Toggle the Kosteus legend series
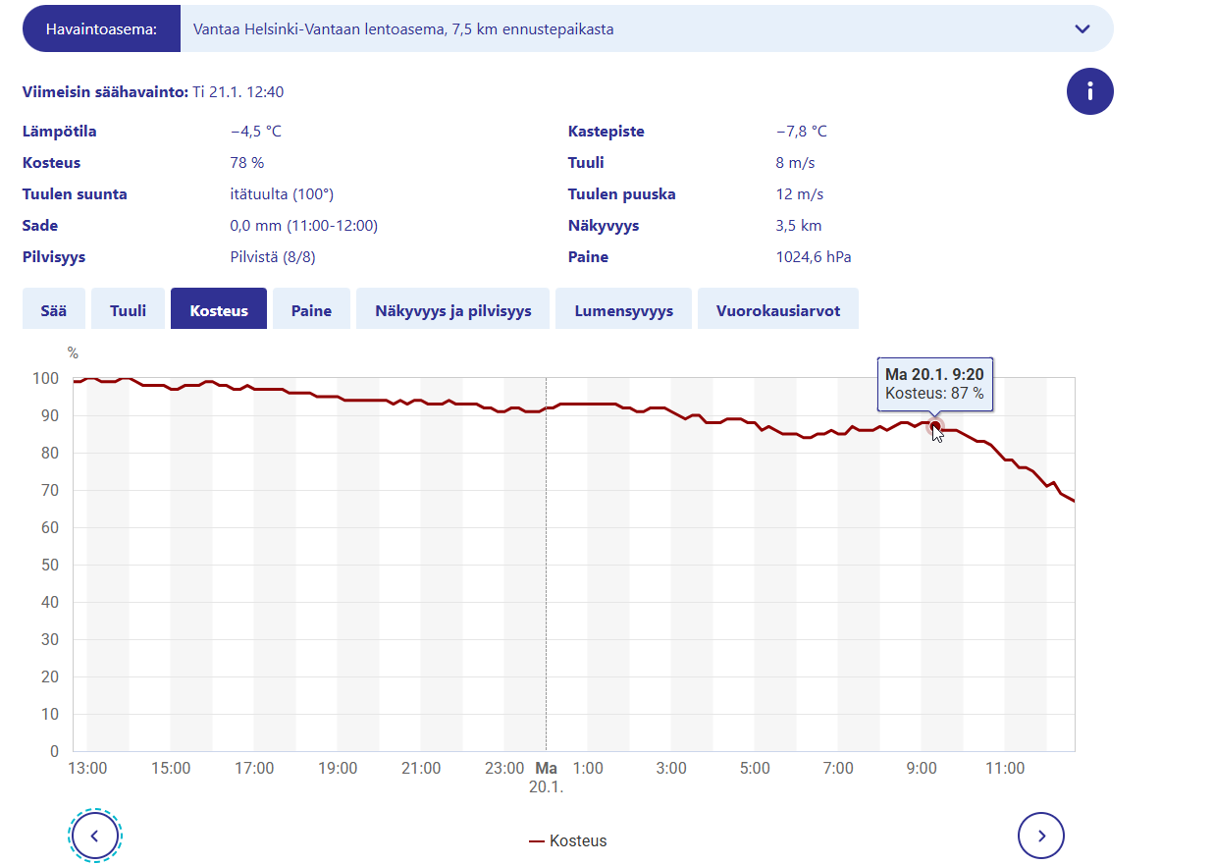Viewport: 1214px width, 865px height. click(x=577, y=841)
